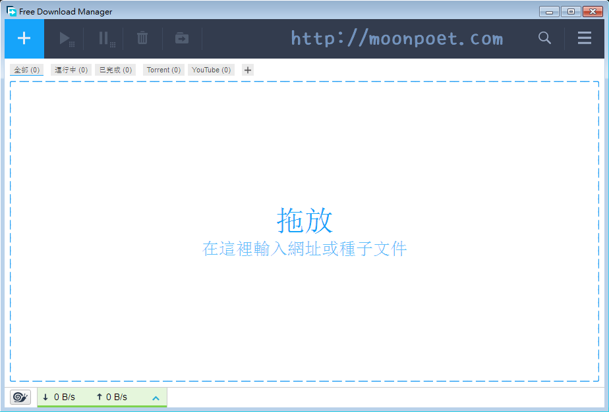
Task: Delete selected download via the trash icon
Action: [x=142, y=38]
